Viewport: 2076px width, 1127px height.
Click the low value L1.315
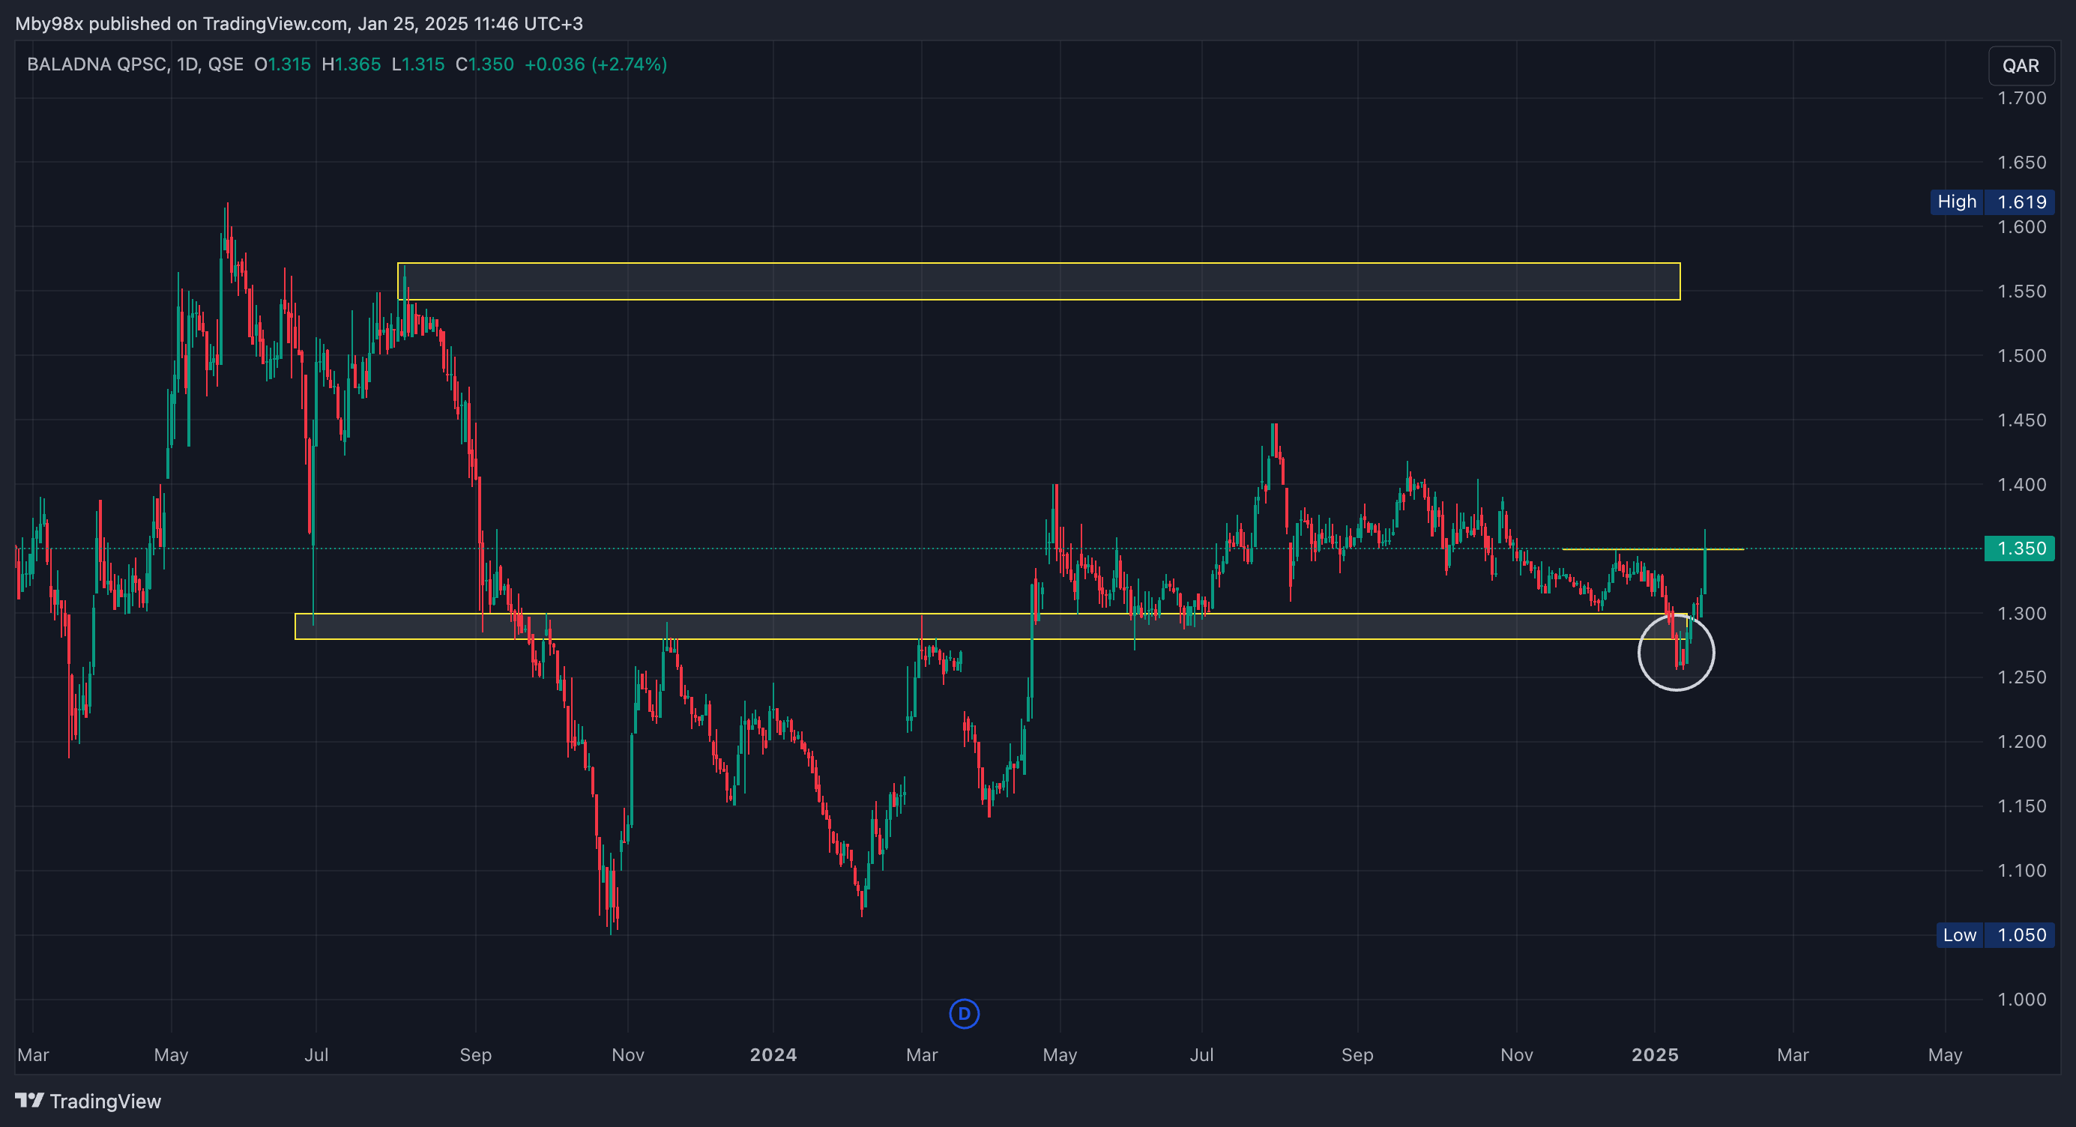click(x=418, y=64)
